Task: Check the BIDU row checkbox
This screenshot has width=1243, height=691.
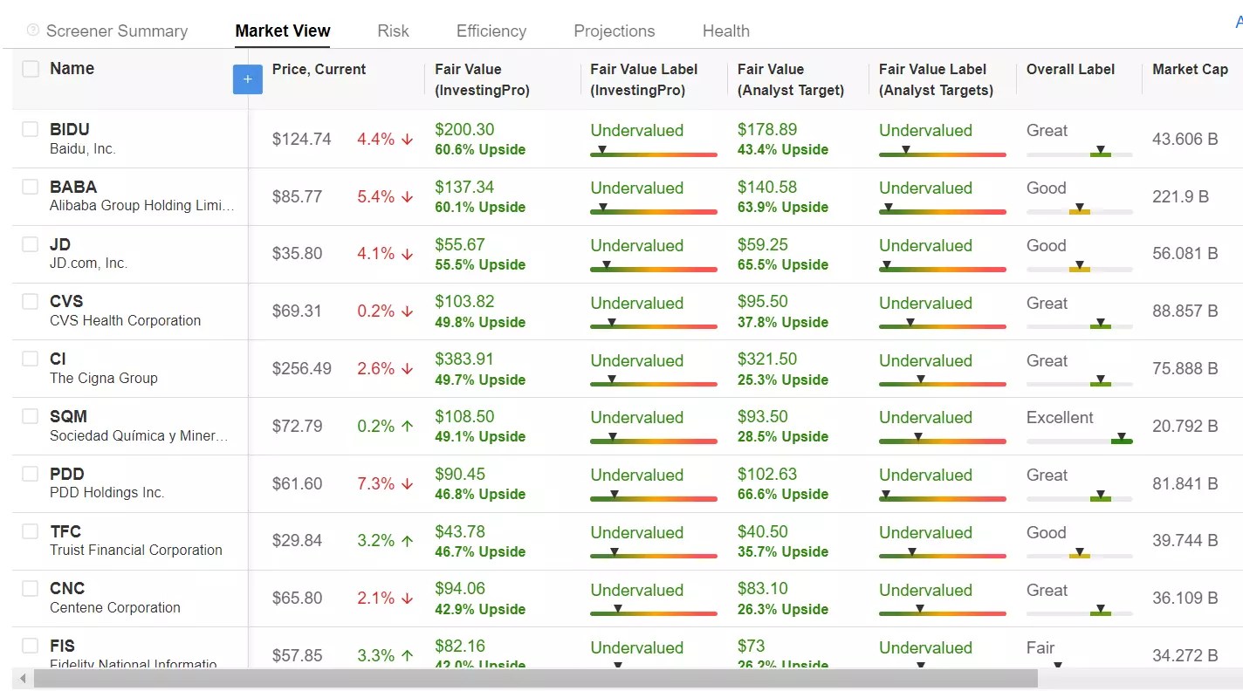Action: [31, 129]
